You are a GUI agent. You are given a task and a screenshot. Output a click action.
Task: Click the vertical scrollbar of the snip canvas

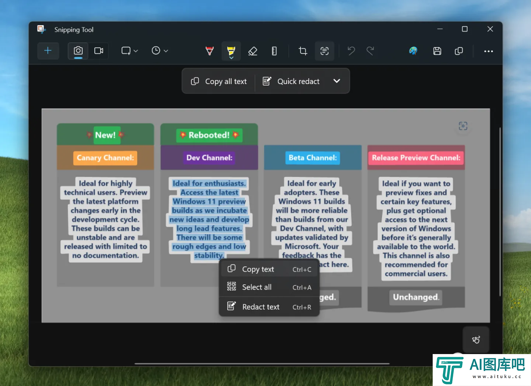pyautogui.click(x=500, y=212)
